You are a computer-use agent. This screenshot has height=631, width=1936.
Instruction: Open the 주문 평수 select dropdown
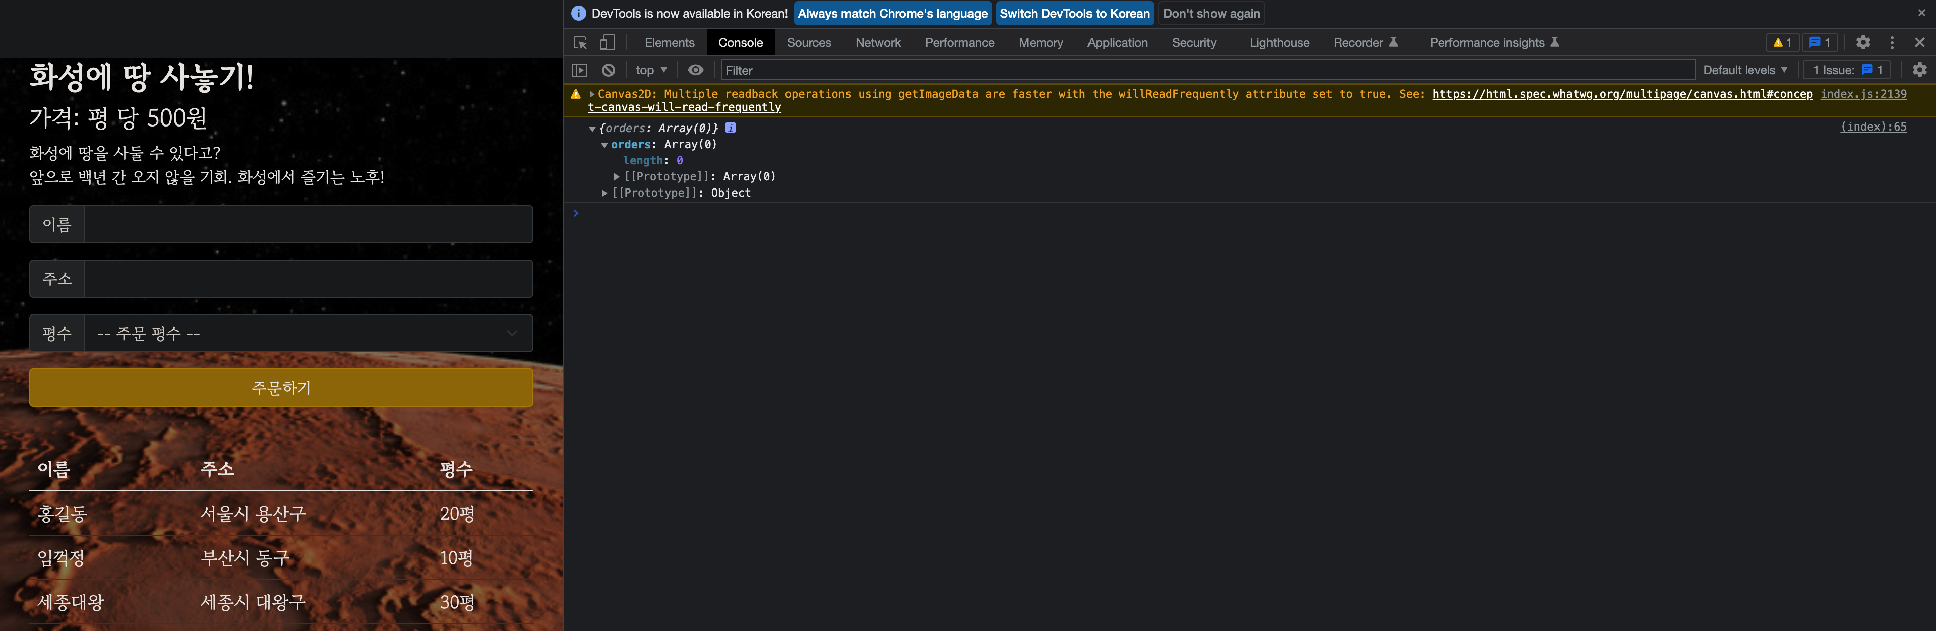pyautogui.click(x=308, y=333)
